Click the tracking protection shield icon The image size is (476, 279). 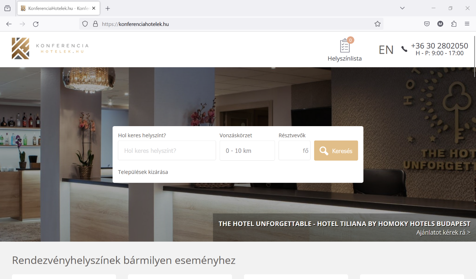coord(85,24)
